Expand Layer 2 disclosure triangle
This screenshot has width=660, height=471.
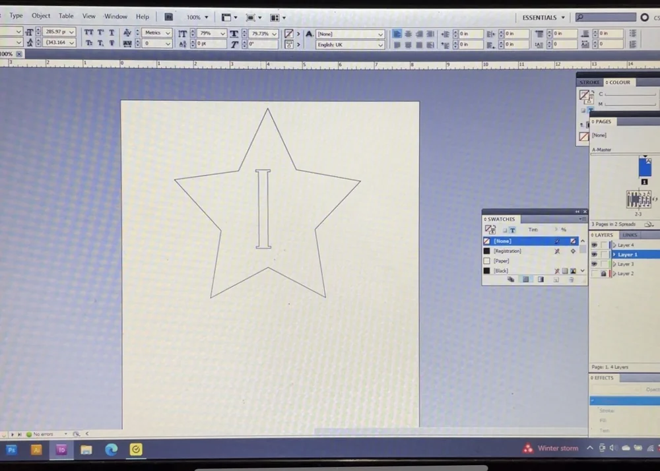point(614,274)
